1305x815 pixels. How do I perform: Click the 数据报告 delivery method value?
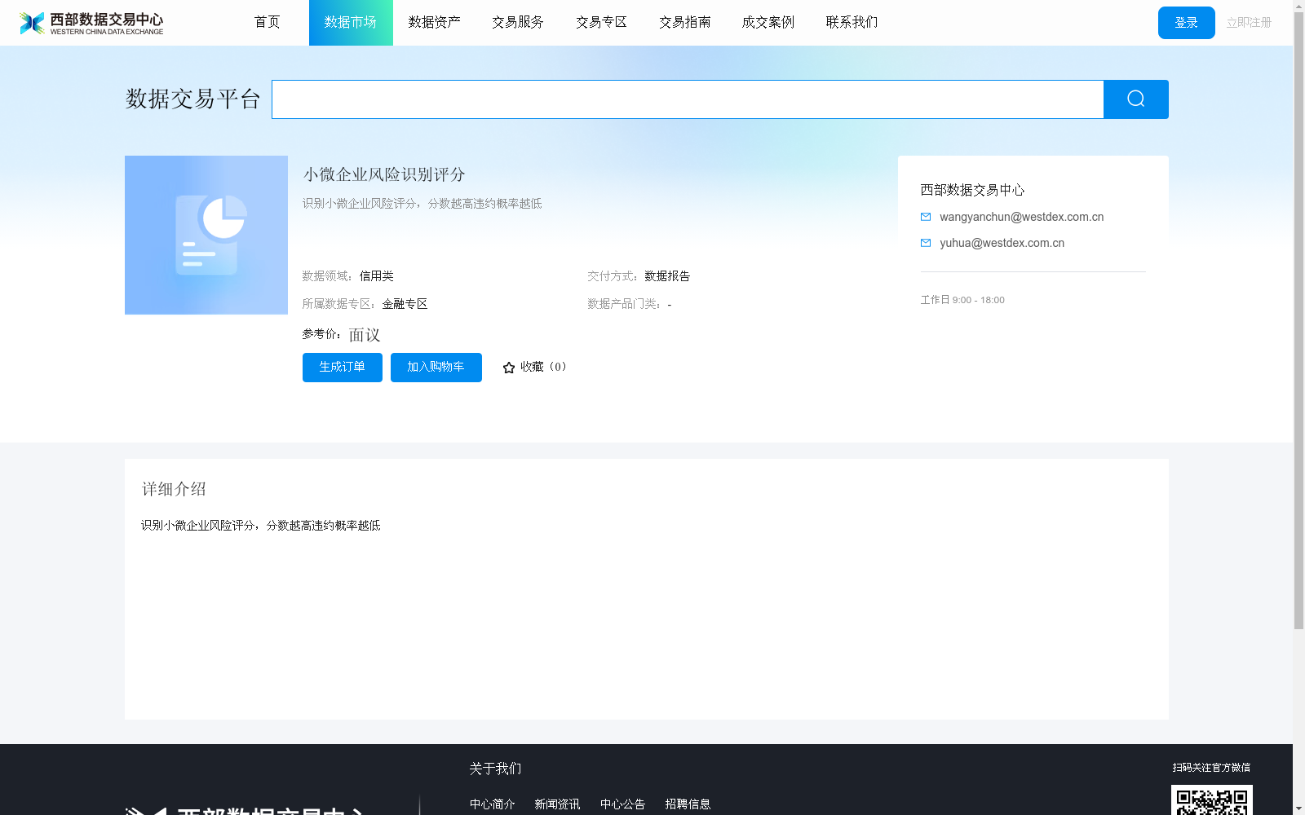click(667, 276)
